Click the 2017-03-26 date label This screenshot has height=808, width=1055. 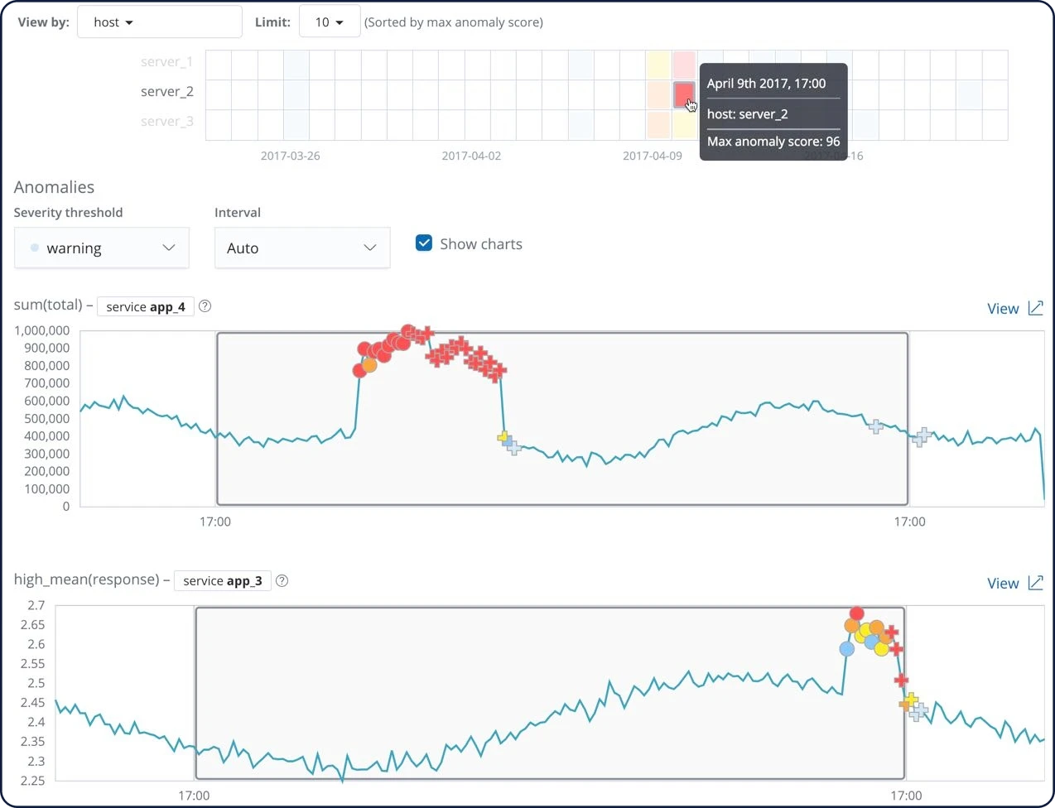point(290,156)
